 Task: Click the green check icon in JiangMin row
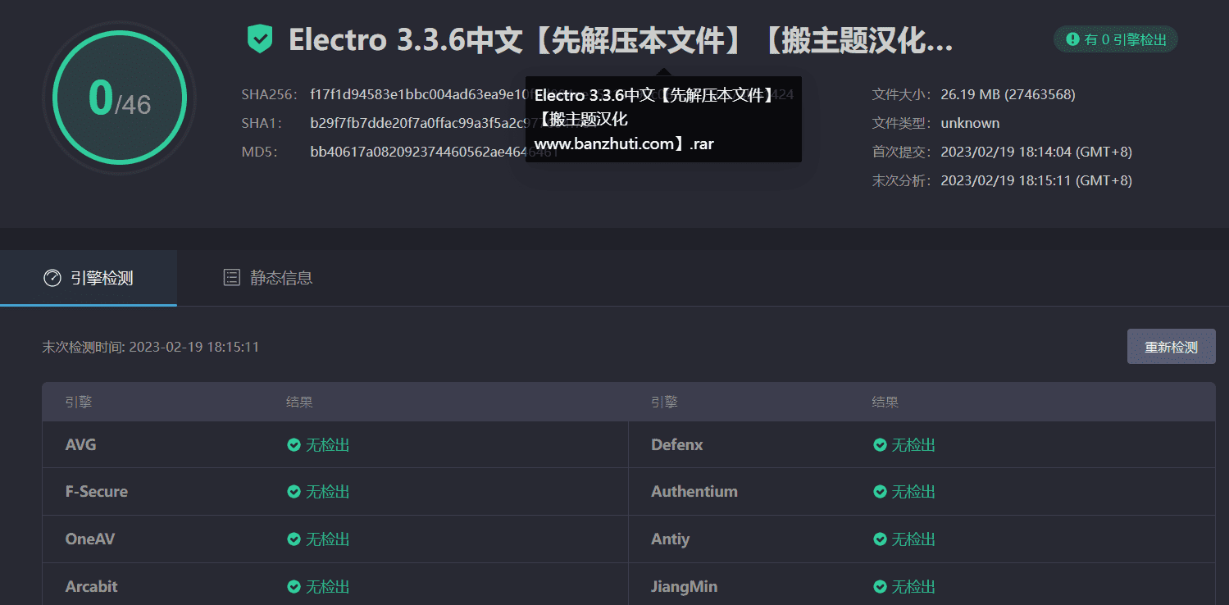(x=880, y=587)
